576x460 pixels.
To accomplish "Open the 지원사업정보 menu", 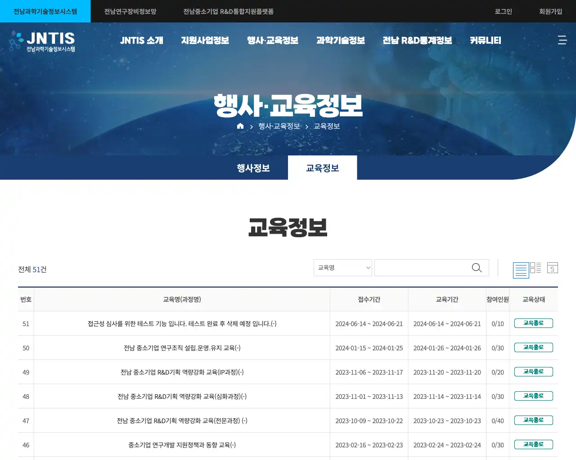I will [205, 40].
